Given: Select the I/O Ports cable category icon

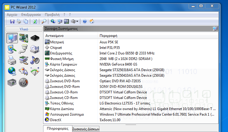Looking at the screenshot, I should [23, 49].
